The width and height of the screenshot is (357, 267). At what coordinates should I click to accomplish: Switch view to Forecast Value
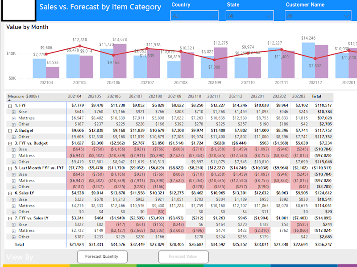[x=183, y=257]
